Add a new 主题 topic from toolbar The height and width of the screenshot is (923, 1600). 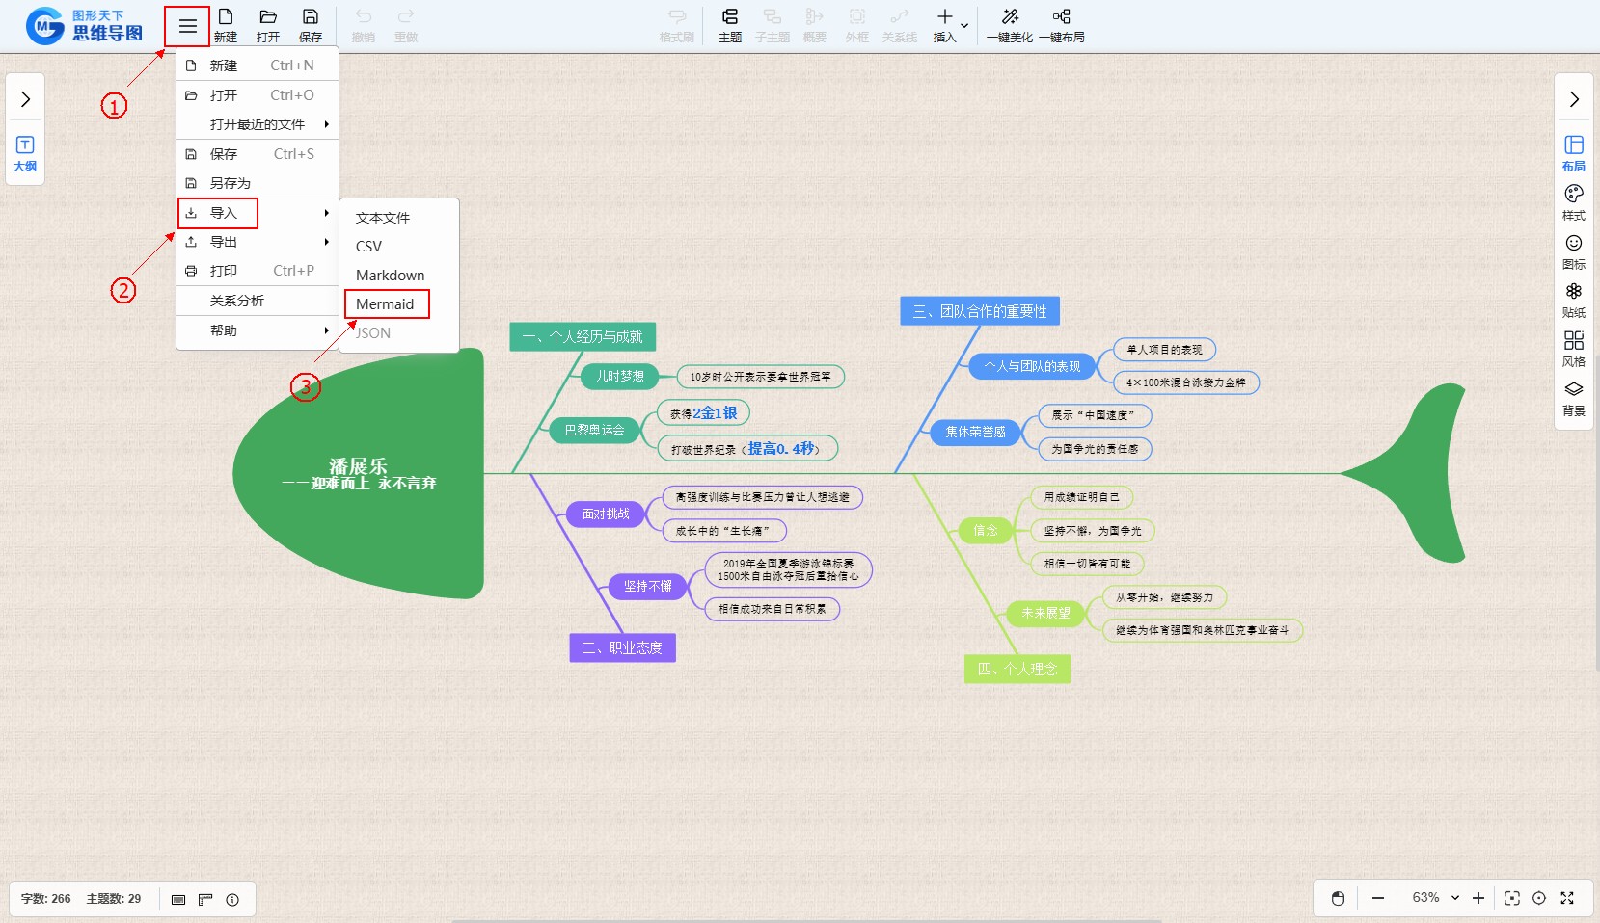pos(730,25)
